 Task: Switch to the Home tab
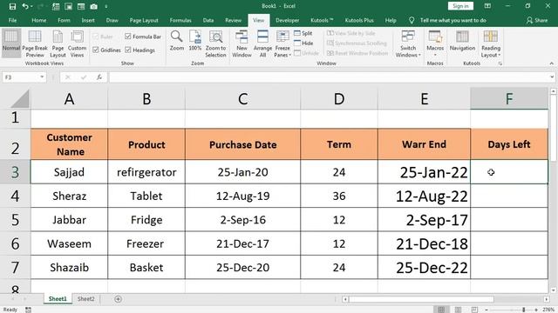pyautogui.click(x=38, y=20)
